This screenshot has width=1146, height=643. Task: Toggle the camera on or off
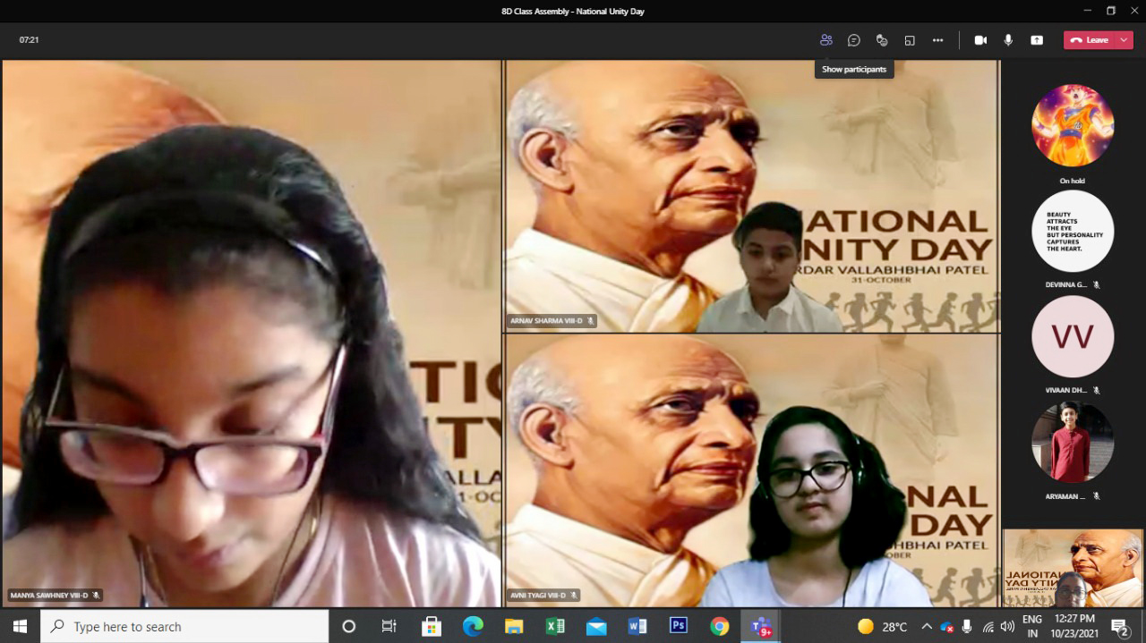[x=980, y=40]
